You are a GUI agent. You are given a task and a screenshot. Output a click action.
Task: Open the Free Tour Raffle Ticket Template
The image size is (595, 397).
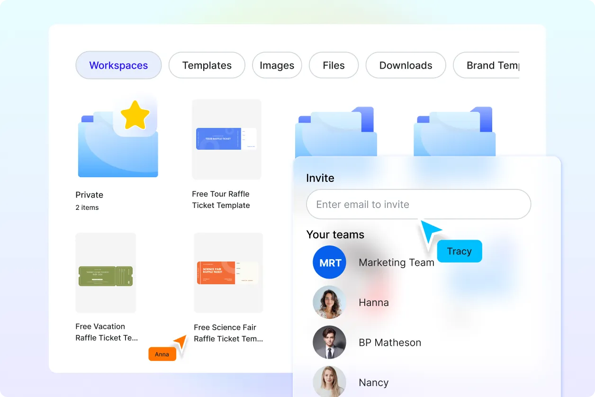coord(226,139)
